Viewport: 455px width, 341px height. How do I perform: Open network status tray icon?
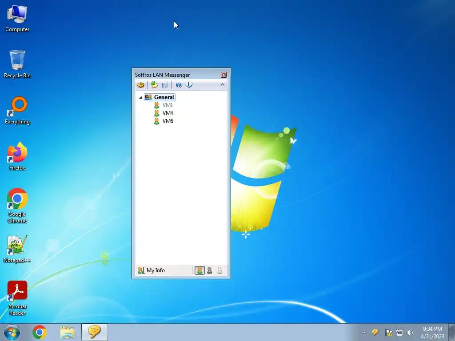click(x=399, y=333)
